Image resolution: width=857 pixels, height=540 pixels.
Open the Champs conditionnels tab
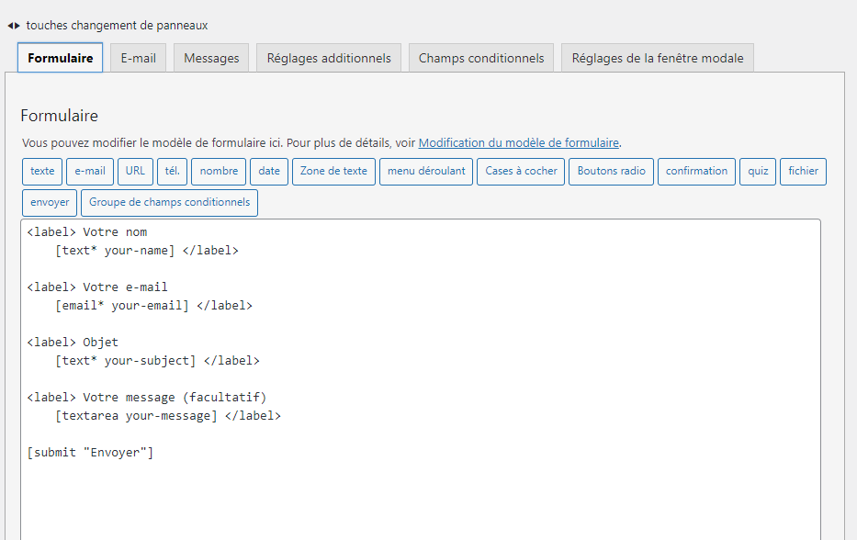pyautogui.click(x=481, y=58)
